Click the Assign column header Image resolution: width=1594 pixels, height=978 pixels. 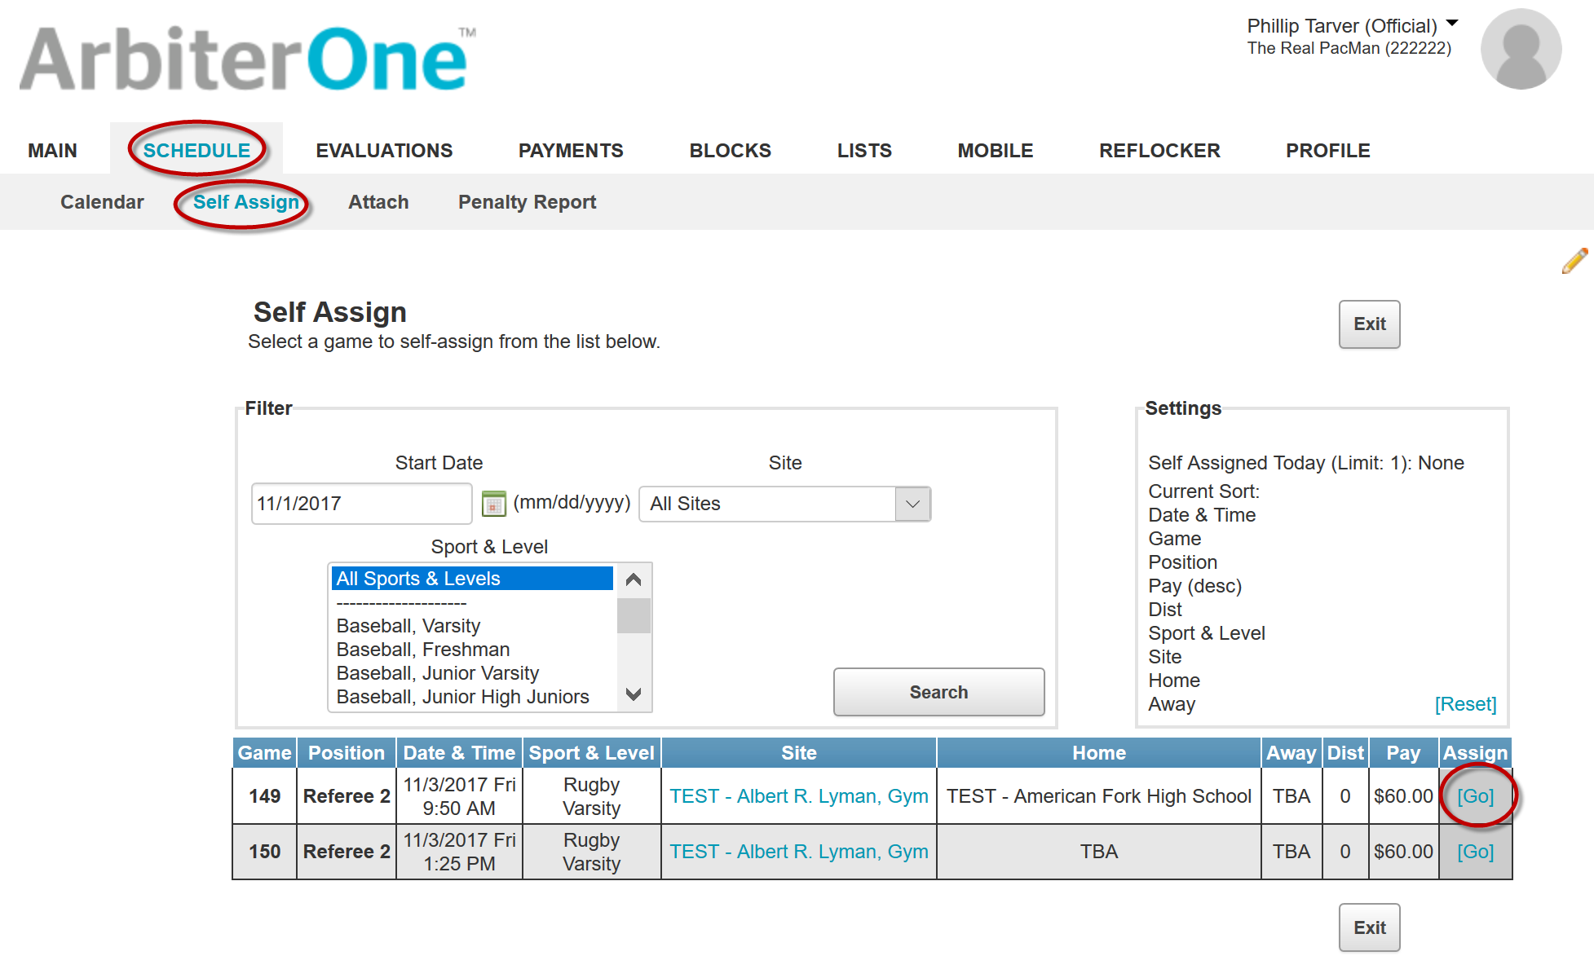pos(1475,753)
